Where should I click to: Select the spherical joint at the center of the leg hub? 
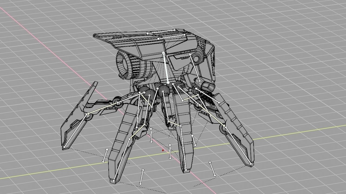pos(164,91)
